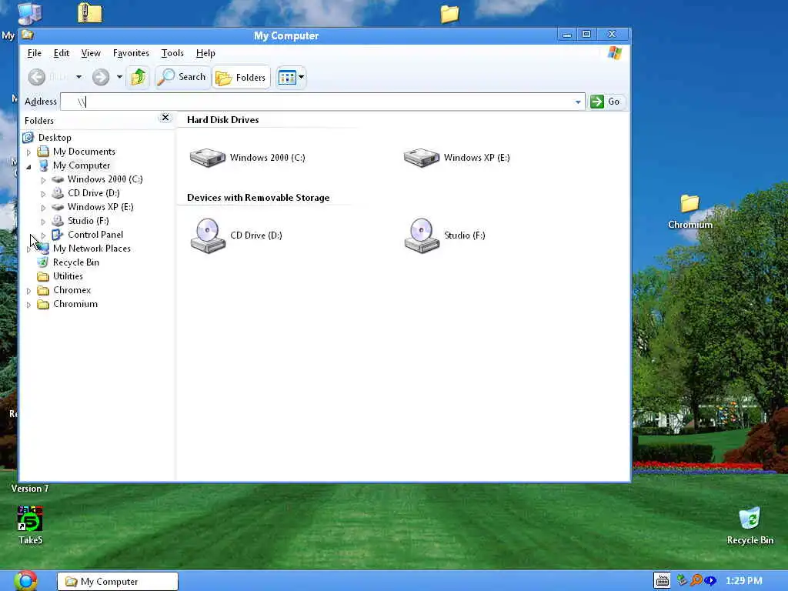This screenshot has width=788, height=591.
Task: Click the magnifier tray icon
Action: 696,580
